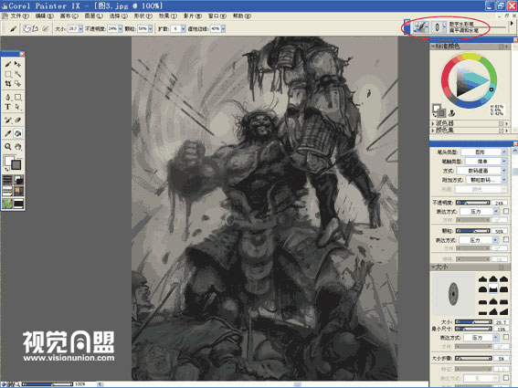Select the Shape Selection arrow tool

point(18,107)
